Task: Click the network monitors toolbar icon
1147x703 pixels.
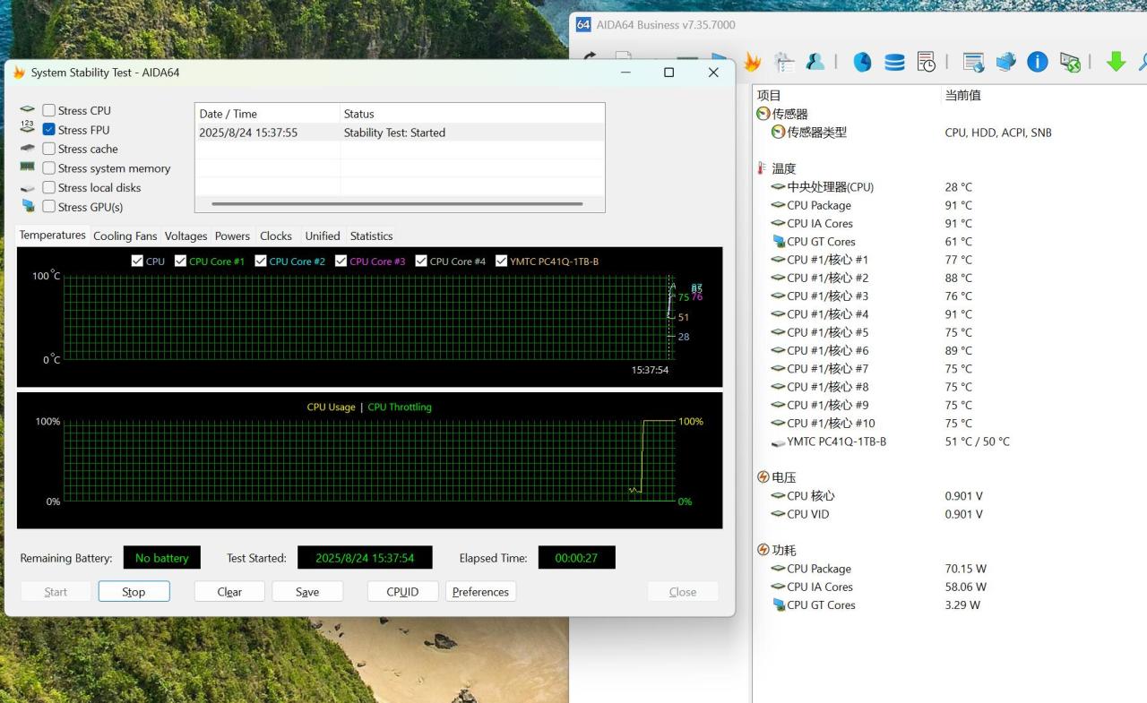Action: 1005,62
